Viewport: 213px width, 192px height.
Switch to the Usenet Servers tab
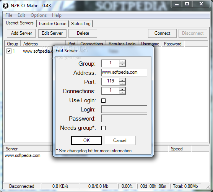coord(20,23)
